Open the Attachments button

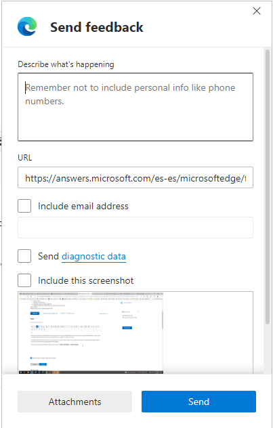(x=75, y=402)
